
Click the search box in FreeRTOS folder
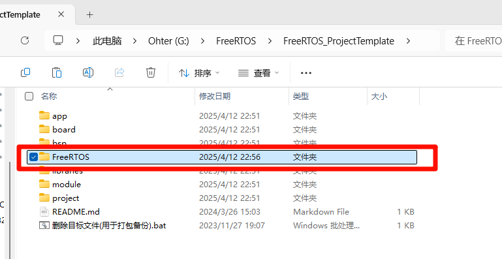[474, 40]
